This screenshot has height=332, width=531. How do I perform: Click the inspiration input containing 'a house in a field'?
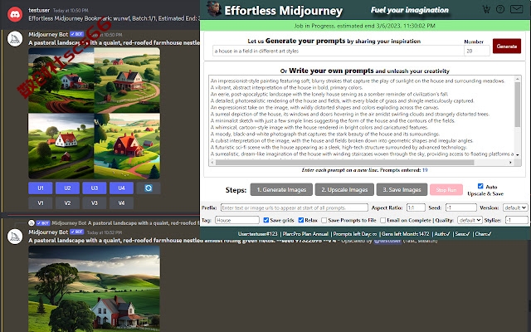[x=338, y=51]
